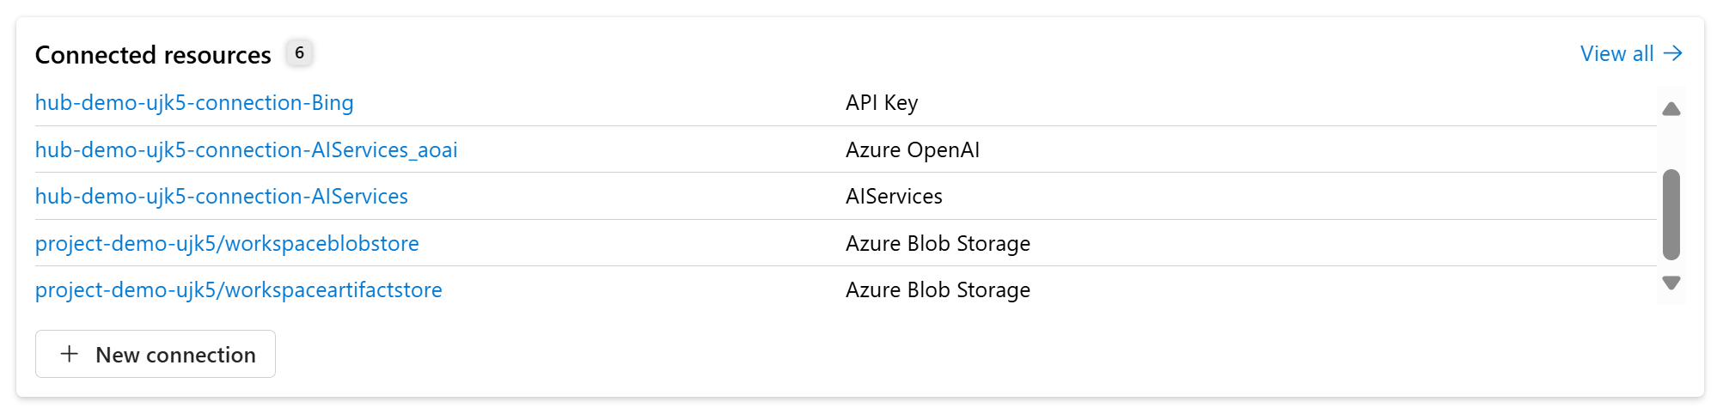
Task: Click the count badge showing 6
Action: (x=299, y=53)
